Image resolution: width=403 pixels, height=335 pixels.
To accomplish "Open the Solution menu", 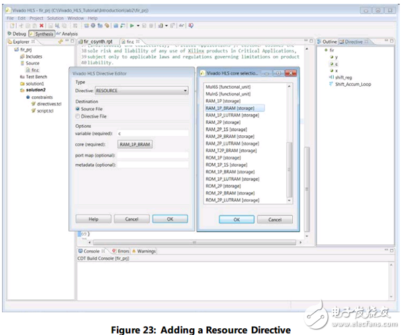I will click(55, 17).
